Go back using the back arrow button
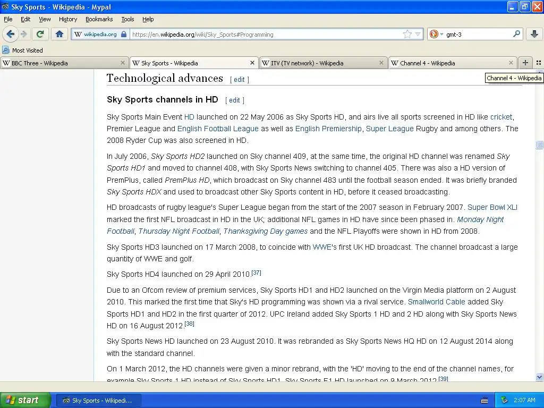The width and height of the screenshot is (544, 408). point(10,34)
